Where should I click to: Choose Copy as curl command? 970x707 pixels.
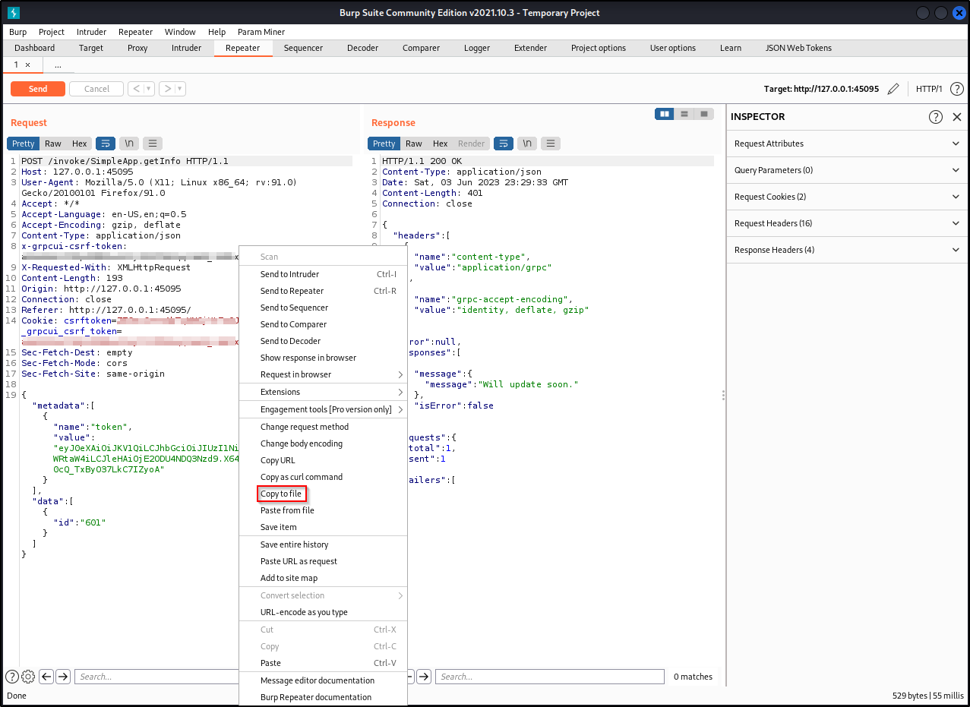click(323, 477)
